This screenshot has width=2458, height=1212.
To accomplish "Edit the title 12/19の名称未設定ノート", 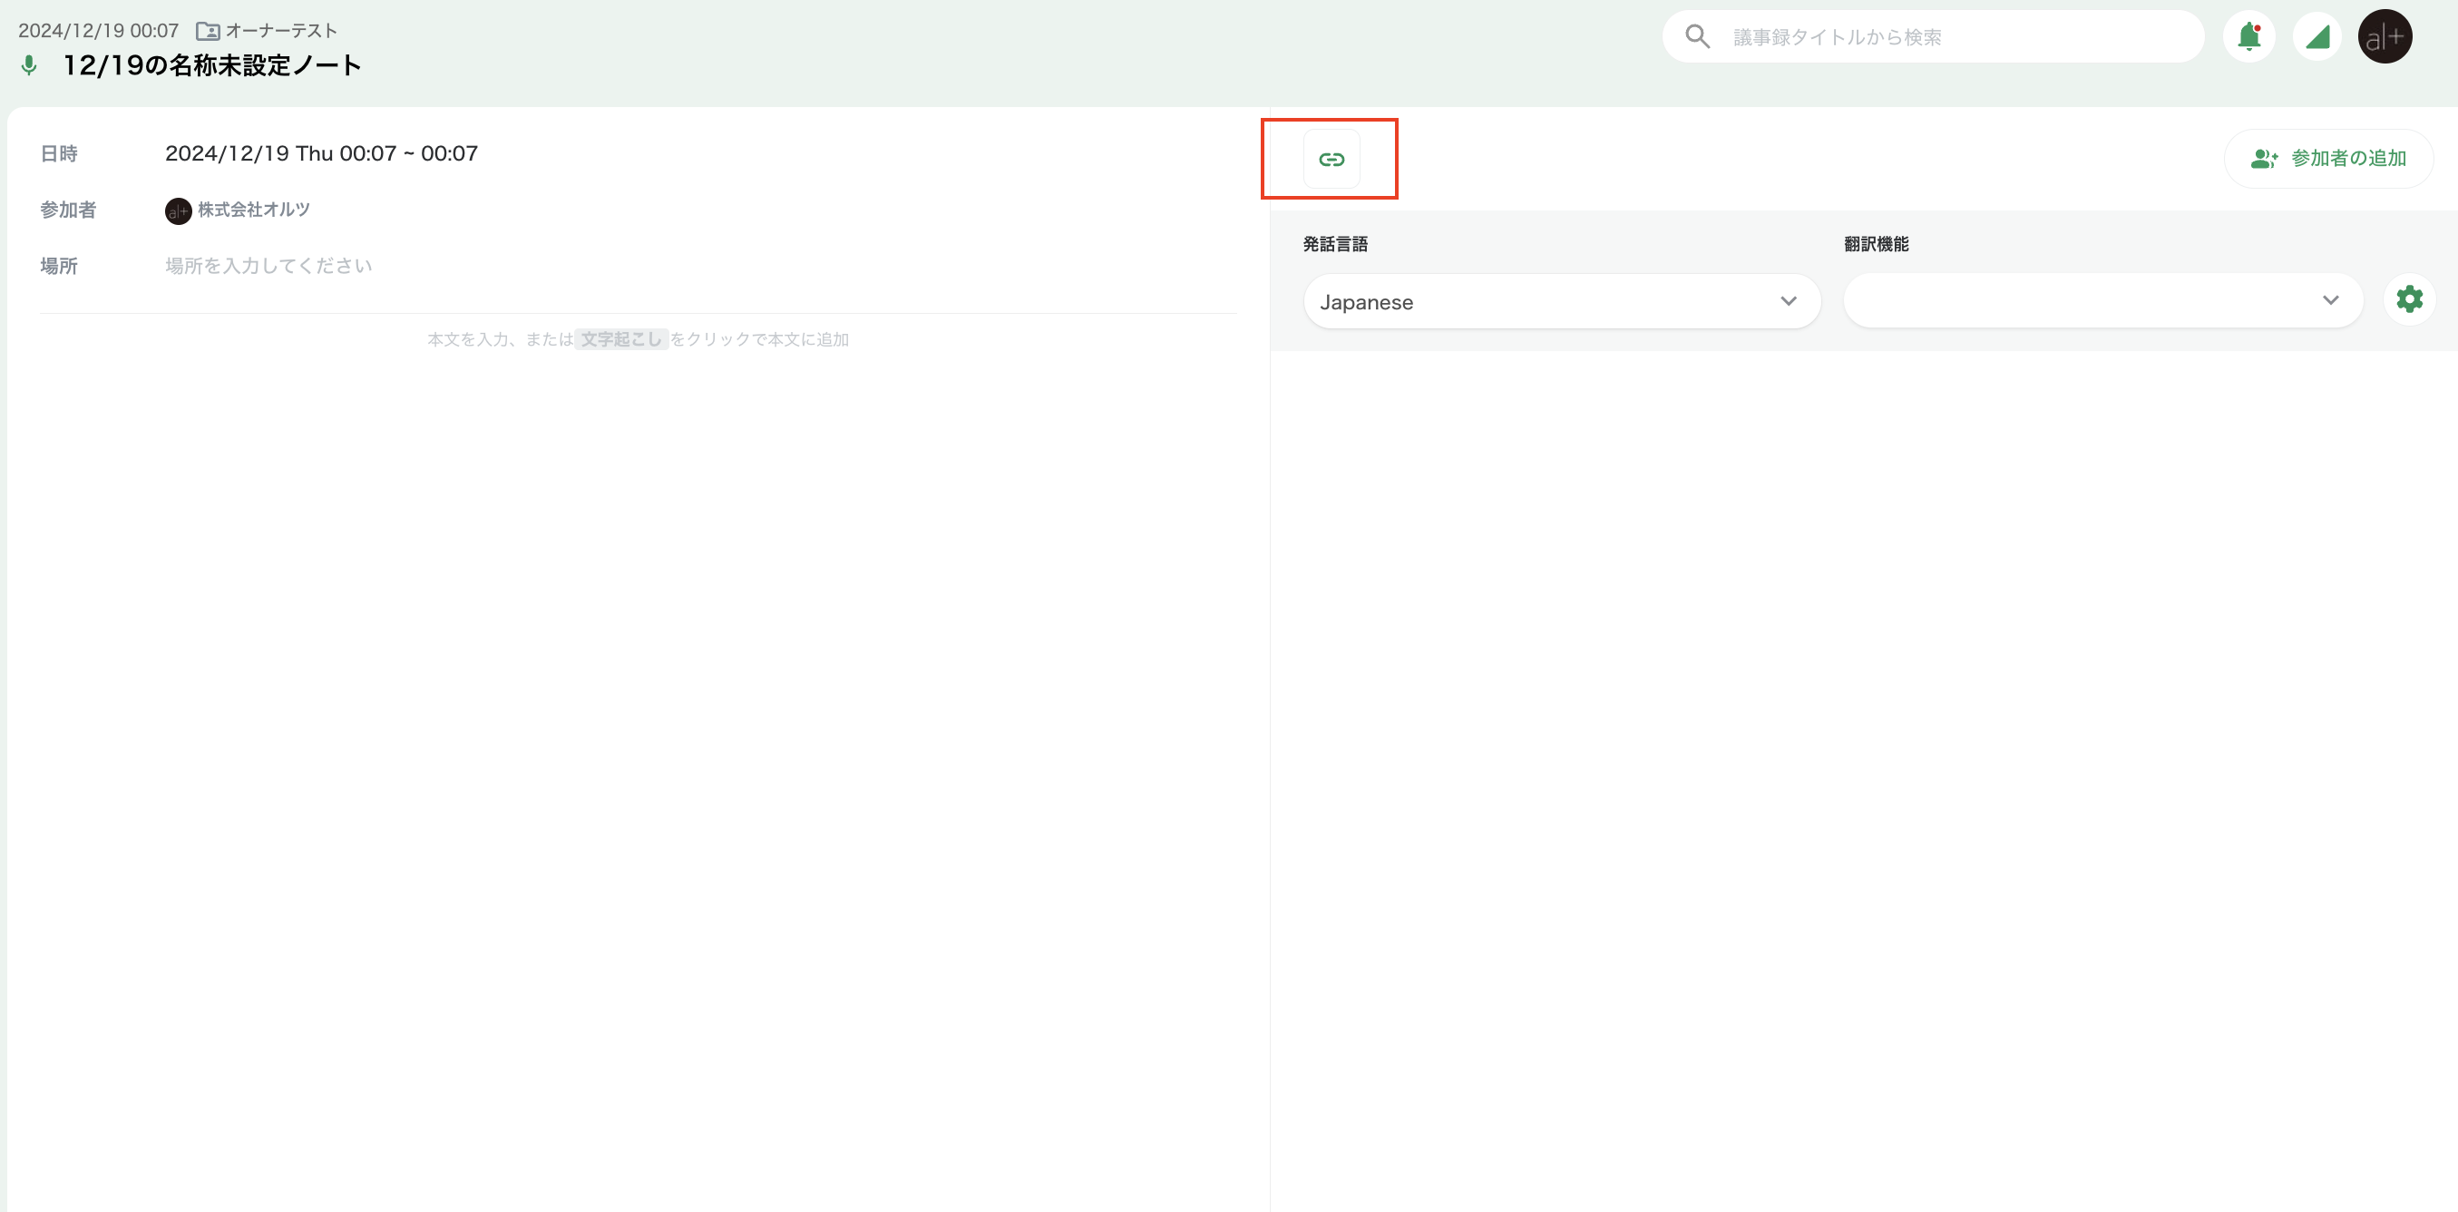I will click(x=212, y=66).
